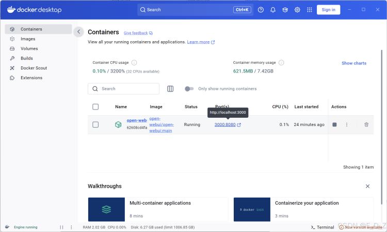Click the Sign in button
The height and width of the screenshot is (232, 387).
[328, 10]
